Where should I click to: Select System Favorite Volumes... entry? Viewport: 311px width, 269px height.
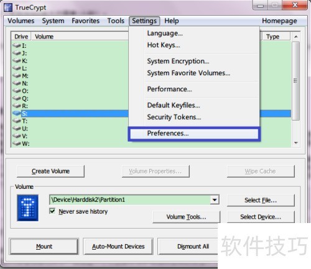click(x=194, y=73)
